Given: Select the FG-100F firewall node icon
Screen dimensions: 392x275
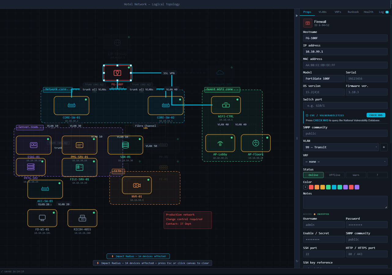Looking at the screenshot, I should pyautogui.click(x=117, y=73).
